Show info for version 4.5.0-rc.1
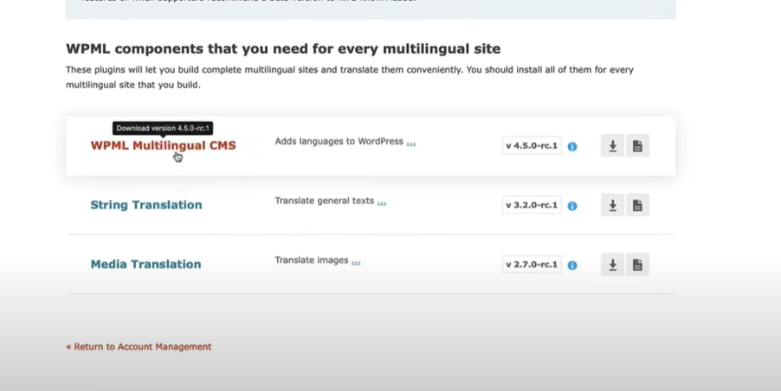The height and width of the screenshot is (391, 781). 572,146
